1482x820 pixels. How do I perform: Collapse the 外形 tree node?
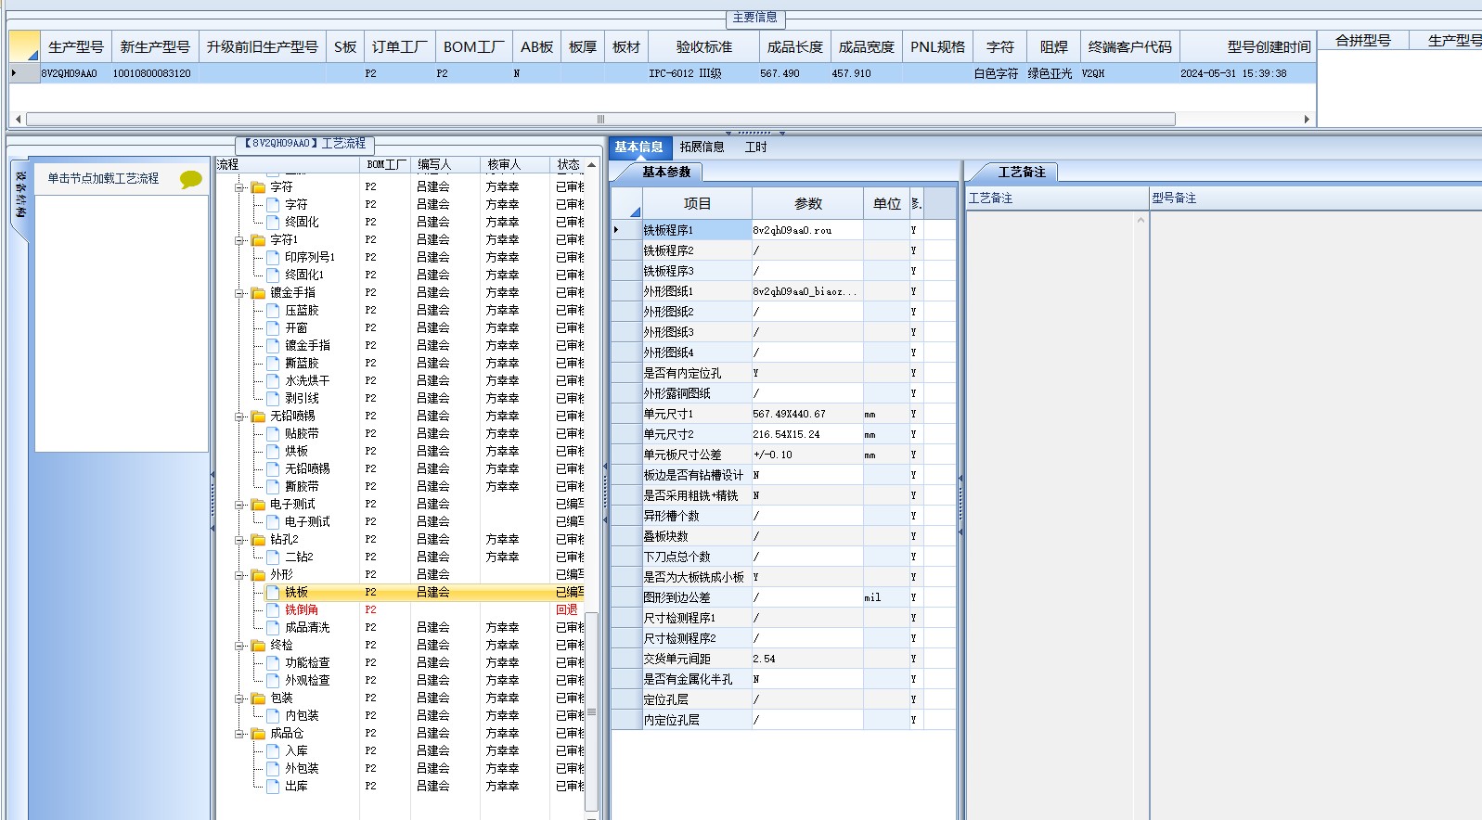(x=240, y=575)
